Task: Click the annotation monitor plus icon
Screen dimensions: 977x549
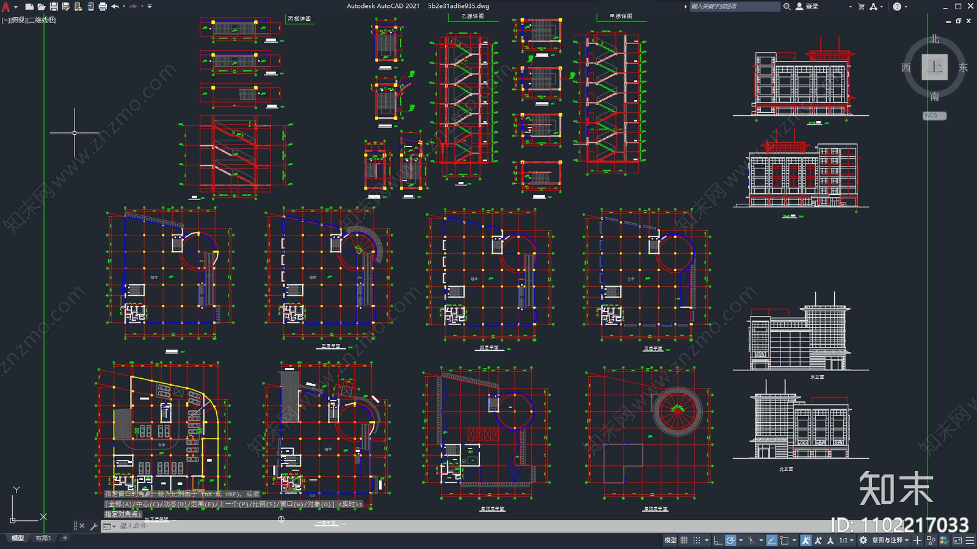Action: coord(917,540)
